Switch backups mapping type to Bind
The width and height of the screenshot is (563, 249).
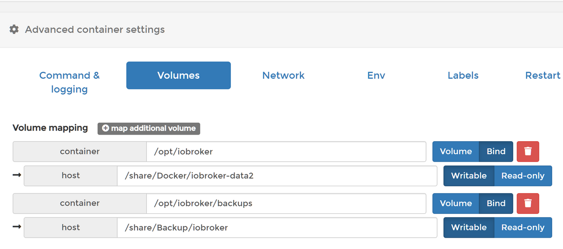pos(496,204)
